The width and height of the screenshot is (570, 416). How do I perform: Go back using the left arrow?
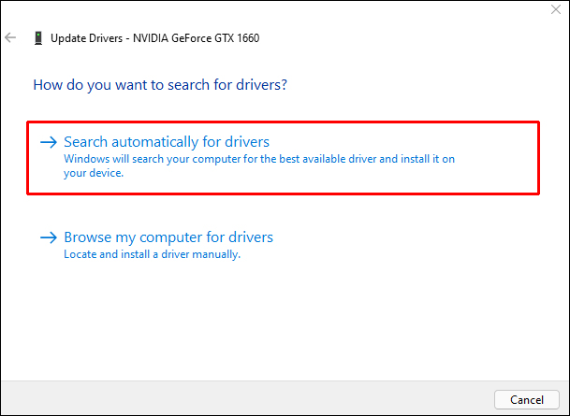(10, 37)
